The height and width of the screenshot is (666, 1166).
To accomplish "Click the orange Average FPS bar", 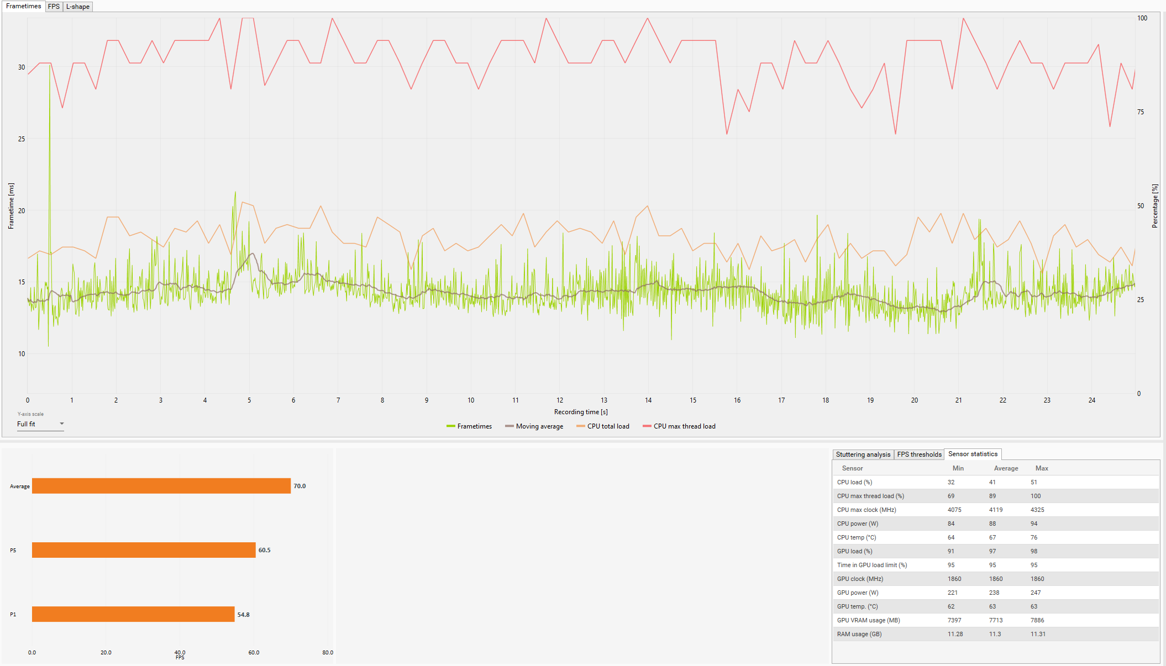I will [161, 486].
